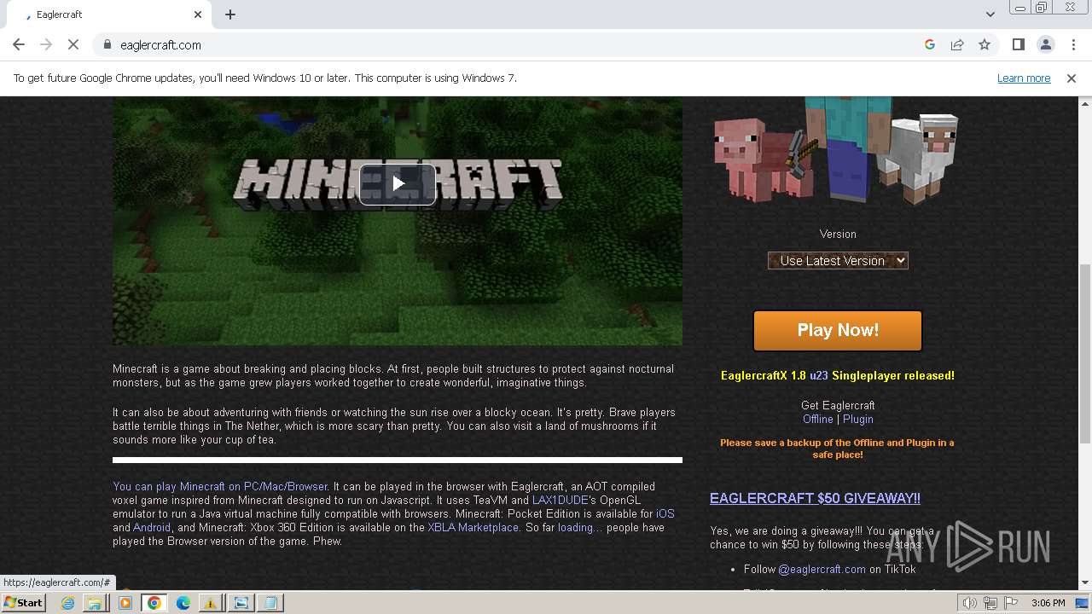Open the yellow warning taskbar icon

click(x=210, y=603)
